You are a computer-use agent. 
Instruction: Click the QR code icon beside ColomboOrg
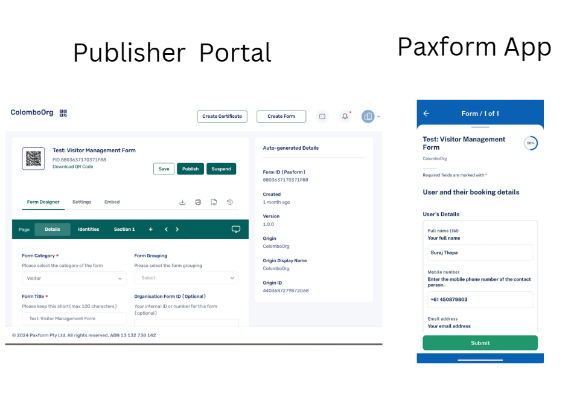click(x=63, y=112)
